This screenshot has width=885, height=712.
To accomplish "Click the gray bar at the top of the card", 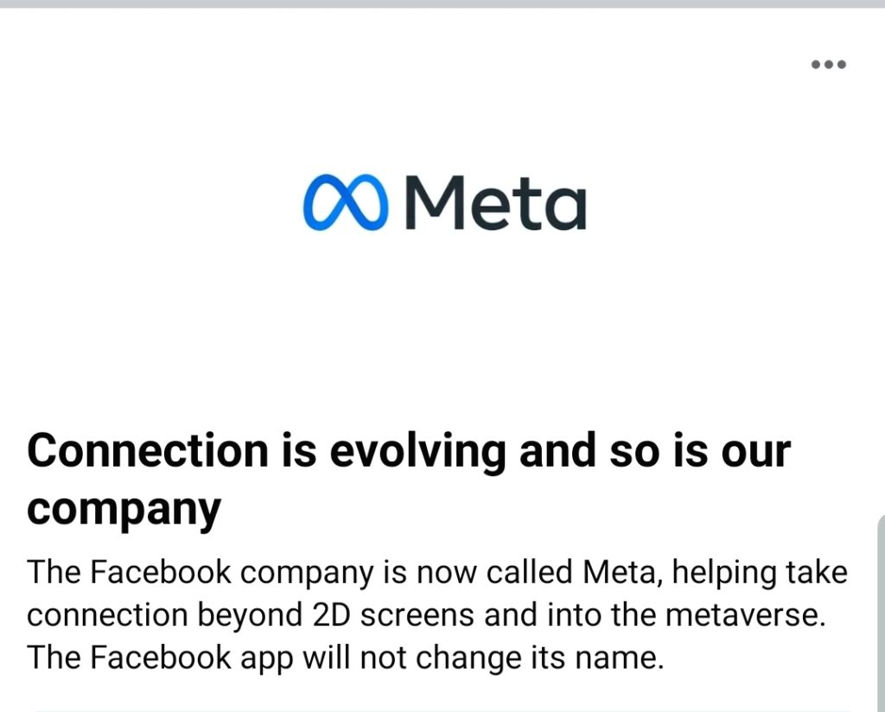I will pos(442,3).
